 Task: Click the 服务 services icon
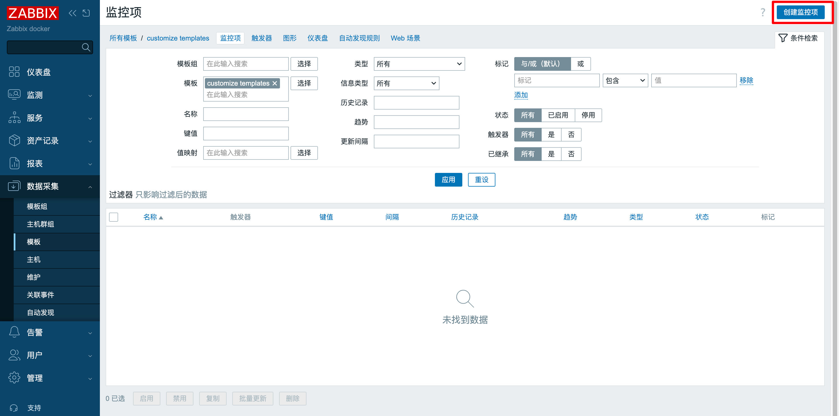[14, 117]
